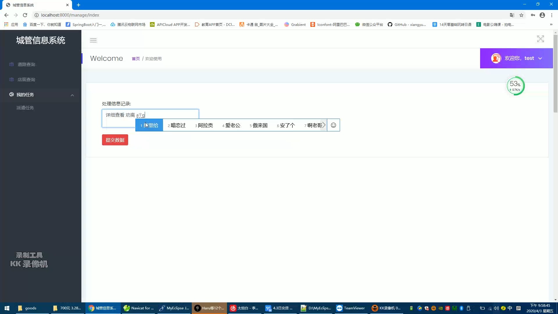The image size is (558, 314).
Task: Select autocomplete suggestion 联里给
Action: coord(149,125)
